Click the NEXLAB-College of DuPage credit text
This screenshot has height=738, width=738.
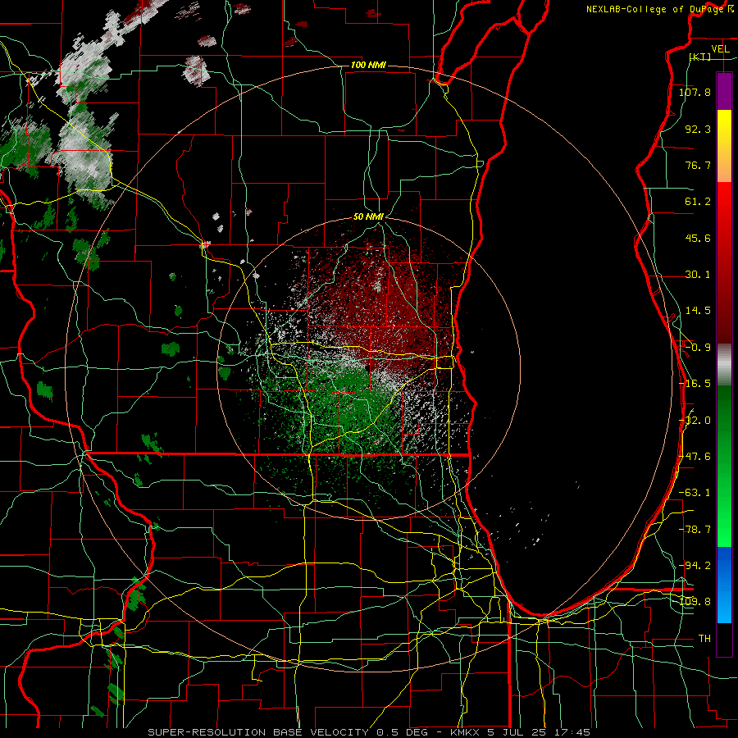coord(654,9)
